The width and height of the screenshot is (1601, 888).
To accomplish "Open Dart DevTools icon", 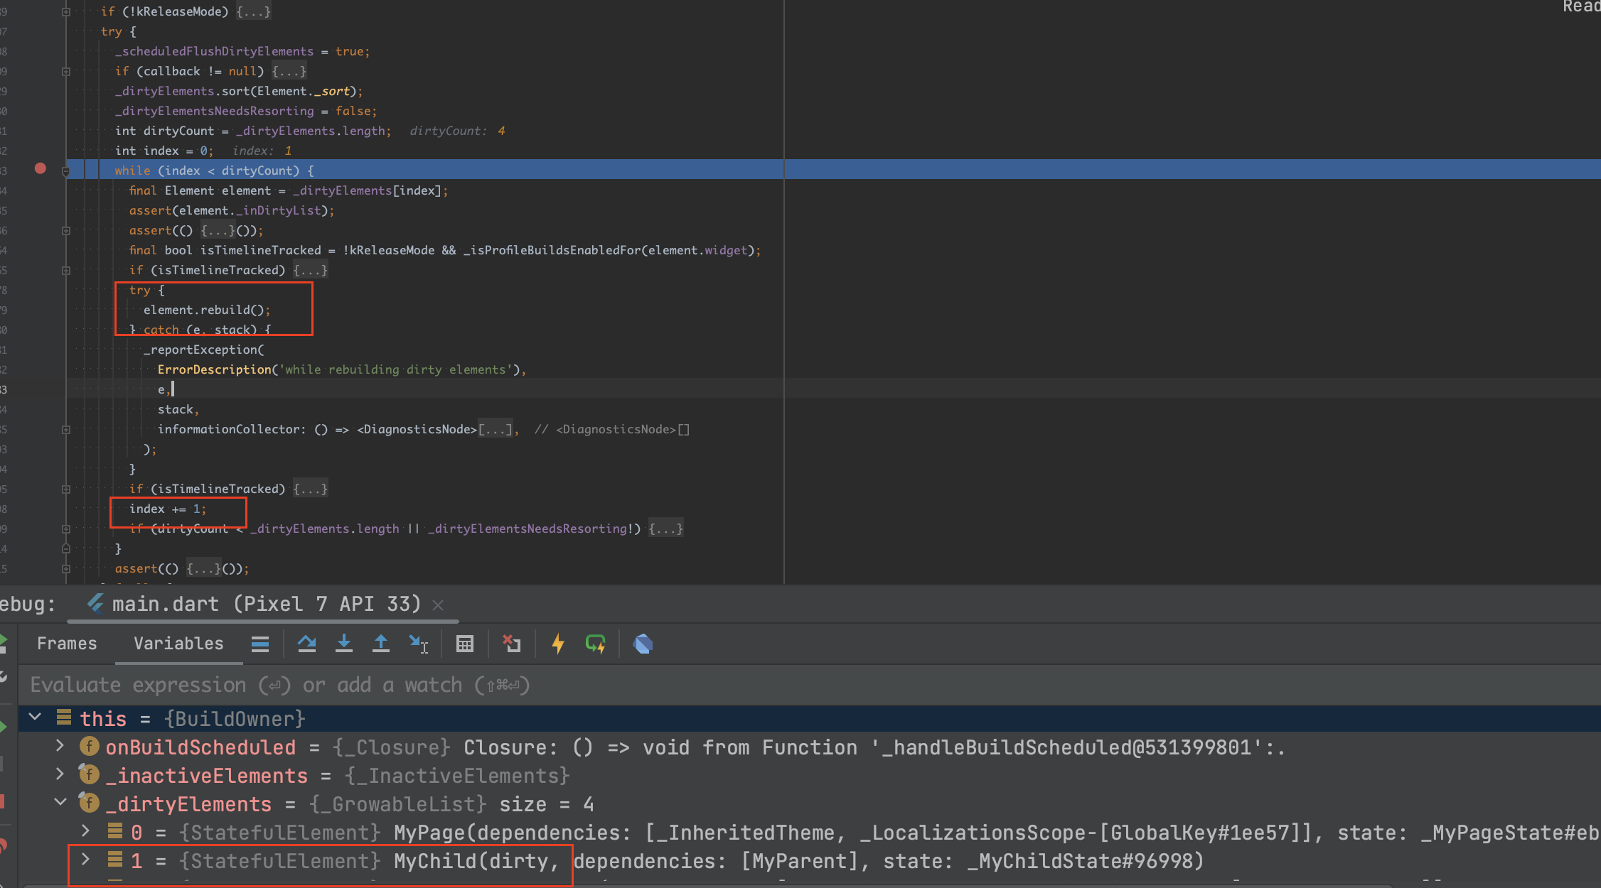I will coord(643,644).
